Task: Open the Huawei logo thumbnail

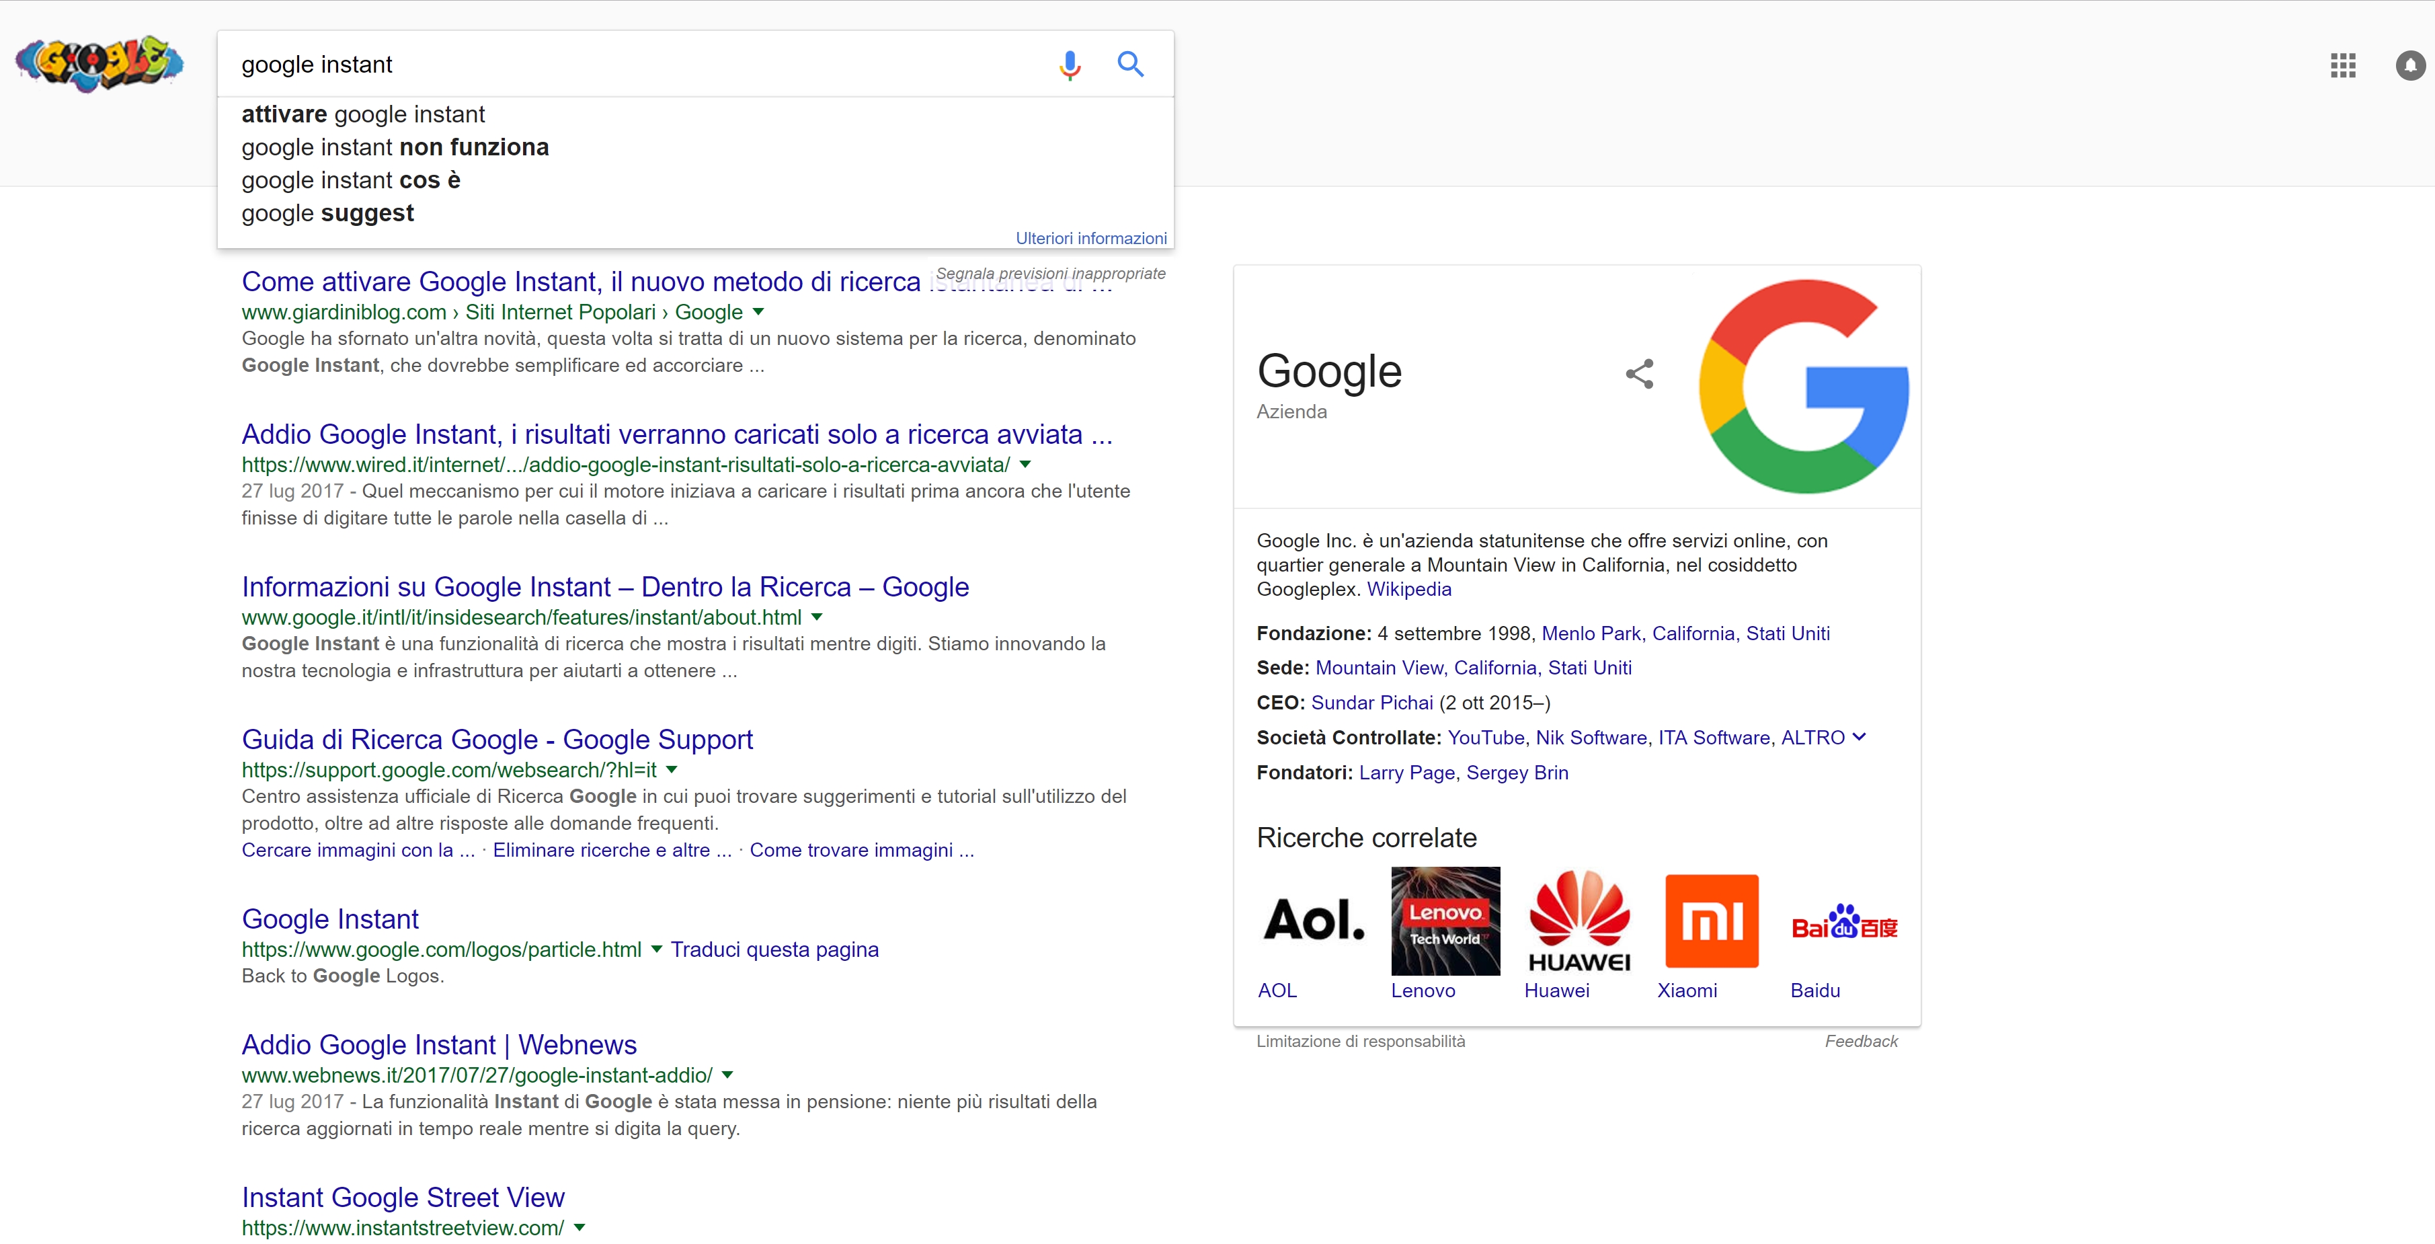Action: (x=1579, y=921)
